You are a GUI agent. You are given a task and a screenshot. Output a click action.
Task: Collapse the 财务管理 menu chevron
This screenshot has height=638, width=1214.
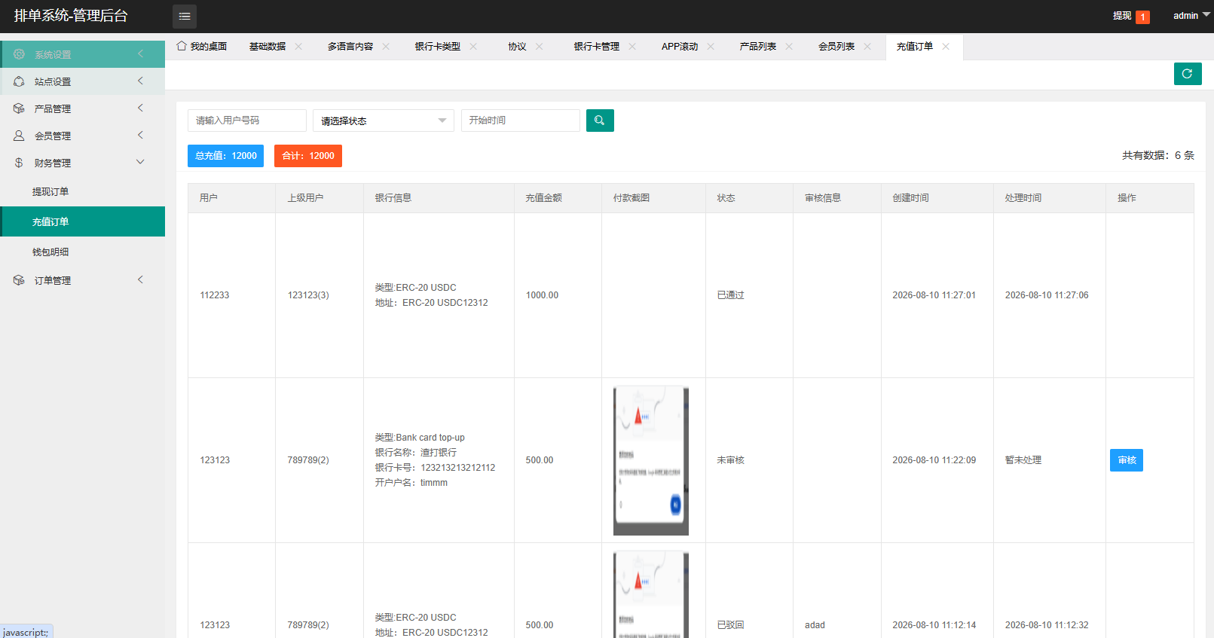(x=140, y=162)
